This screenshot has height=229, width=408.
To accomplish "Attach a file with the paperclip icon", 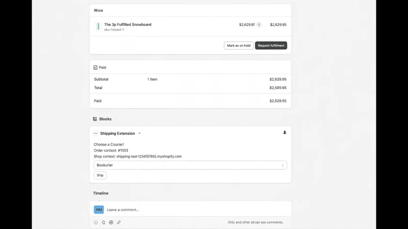I will 119,222.
